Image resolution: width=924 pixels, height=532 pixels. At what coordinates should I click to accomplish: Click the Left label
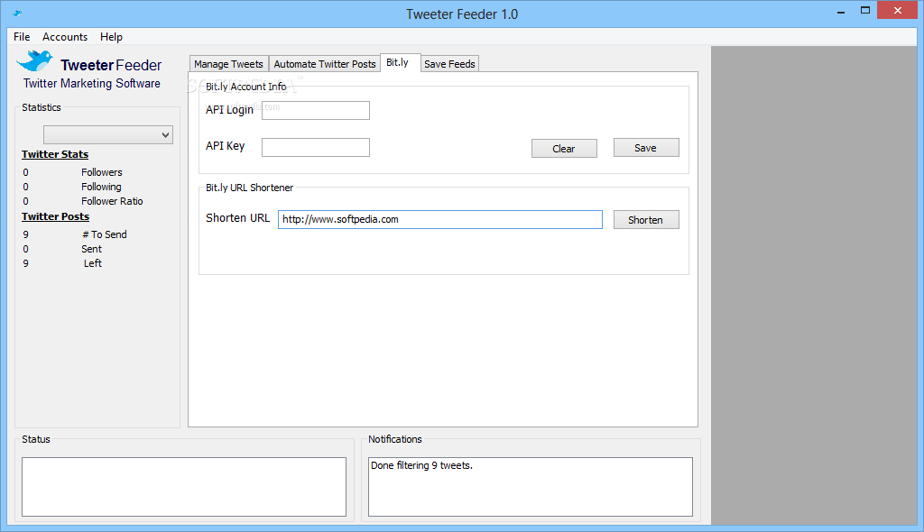[93, 263]
